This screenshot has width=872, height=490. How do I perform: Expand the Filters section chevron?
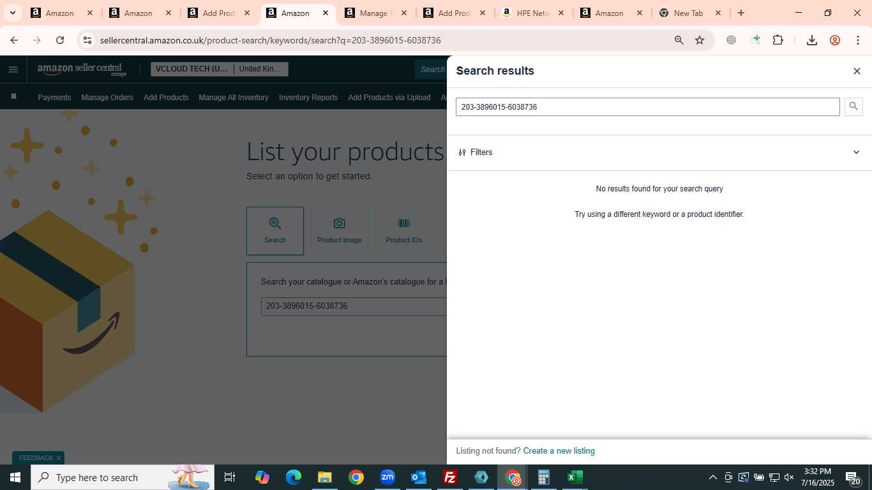(856, 152)
